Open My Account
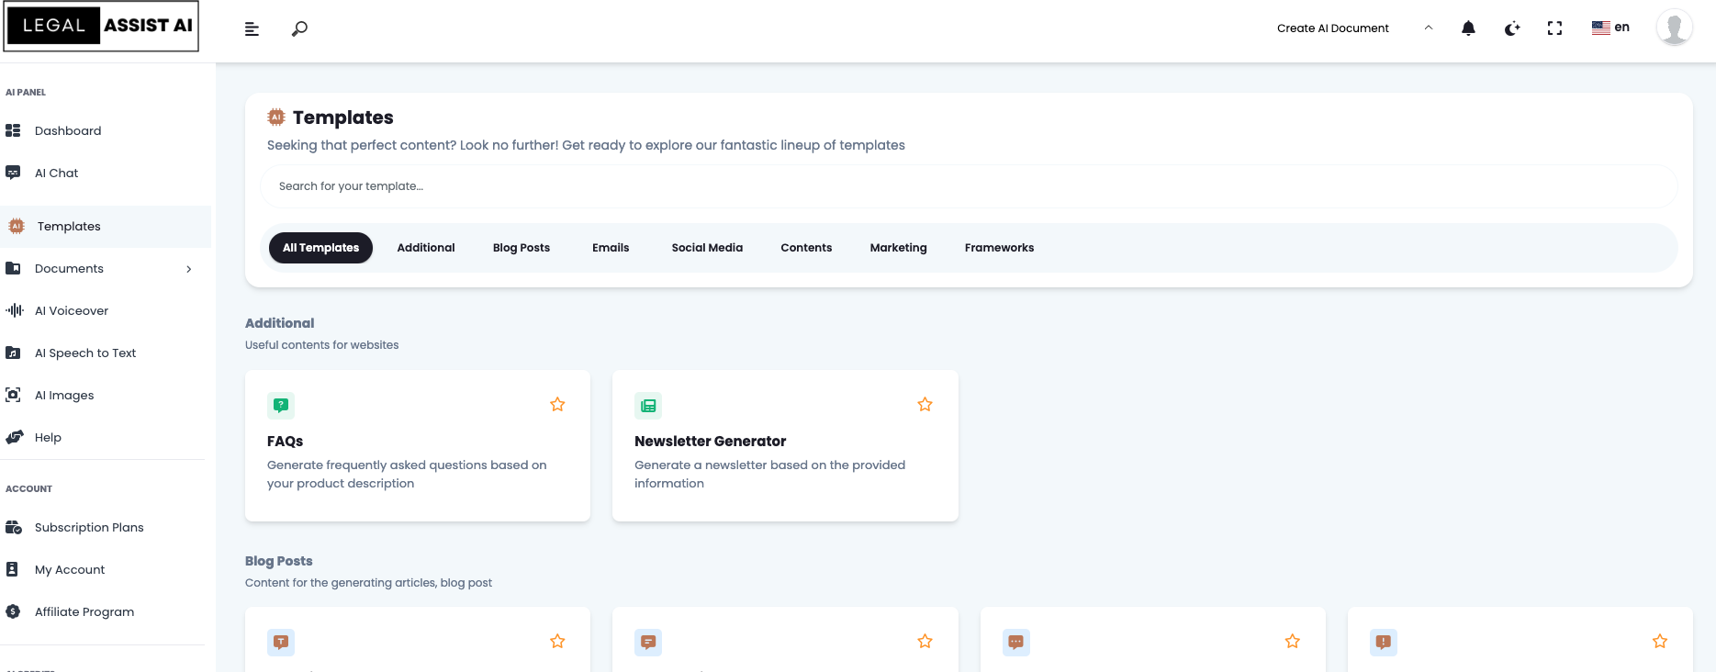1716x672 pixels. point(70,569)
